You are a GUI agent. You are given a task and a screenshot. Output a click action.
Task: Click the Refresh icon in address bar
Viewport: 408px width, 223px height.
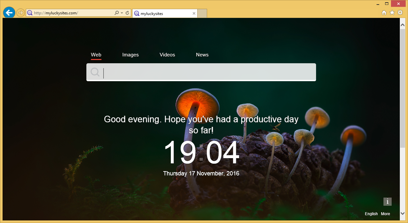click(127, 13)
